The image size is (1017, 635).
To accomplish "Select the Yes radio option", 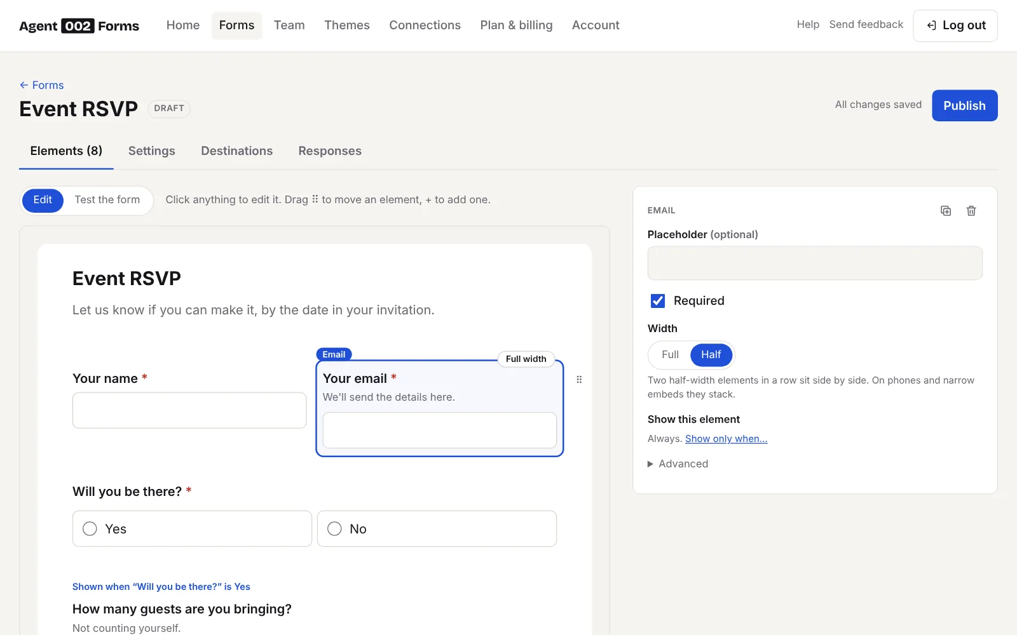I will pyautogui.click(x=192, y=528).
